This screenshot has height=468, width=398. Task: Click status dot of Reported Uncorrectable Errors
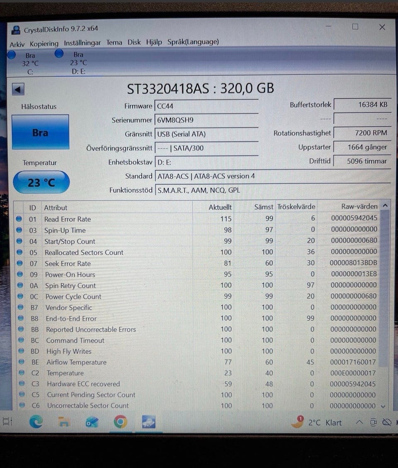(x=21, y=329)
